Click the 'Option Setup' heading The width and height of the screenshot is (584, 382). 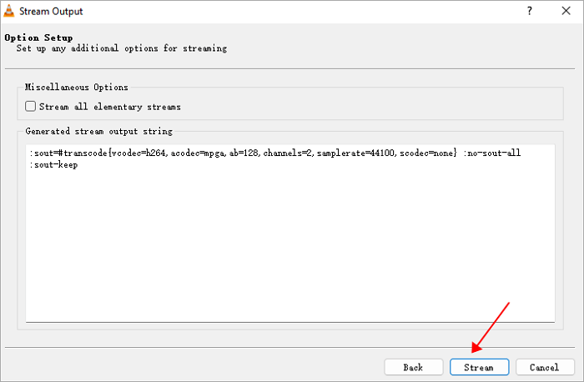[38, 38]
